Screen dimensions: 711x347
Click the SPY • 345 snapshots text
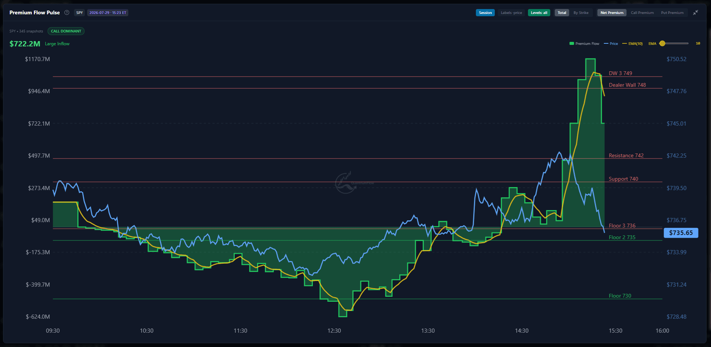26,31
